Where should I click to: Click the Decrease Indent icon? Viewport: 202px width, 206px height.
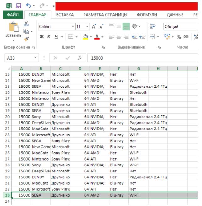tap(134, 37)
